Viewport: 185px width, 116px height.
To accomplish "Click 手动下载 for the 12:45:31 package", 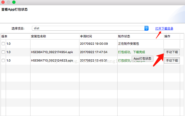I will pos(172,60).
